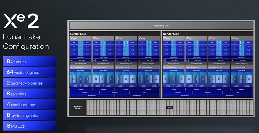
Task: Click the '8 samplers' spec bar
Action: (29, 94)
